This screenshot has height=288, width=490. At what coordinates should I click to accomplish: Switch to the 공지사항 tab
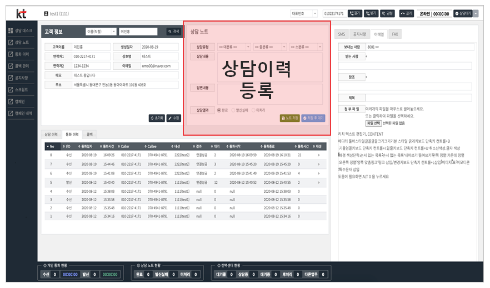(359, 34)
